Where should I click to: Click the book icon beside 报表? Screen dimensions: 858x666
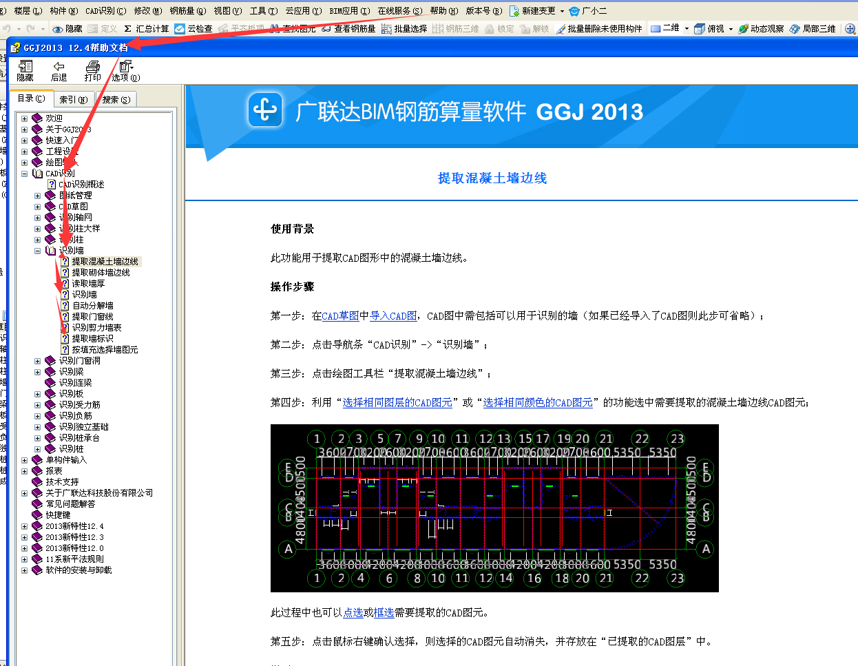click(x=37, y=471)
